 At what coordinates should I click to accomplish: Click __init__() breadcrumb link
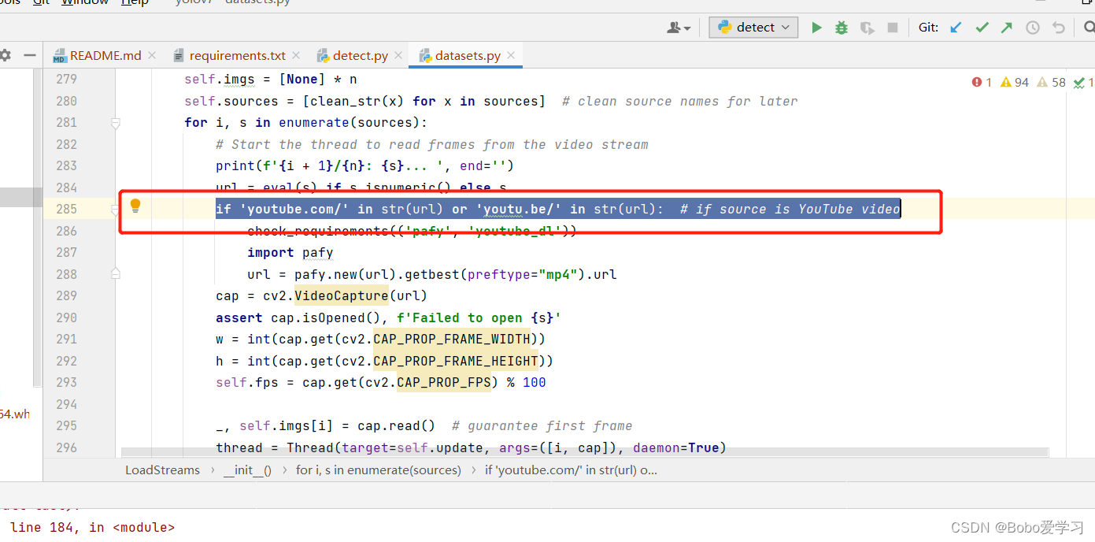(247, 470)
